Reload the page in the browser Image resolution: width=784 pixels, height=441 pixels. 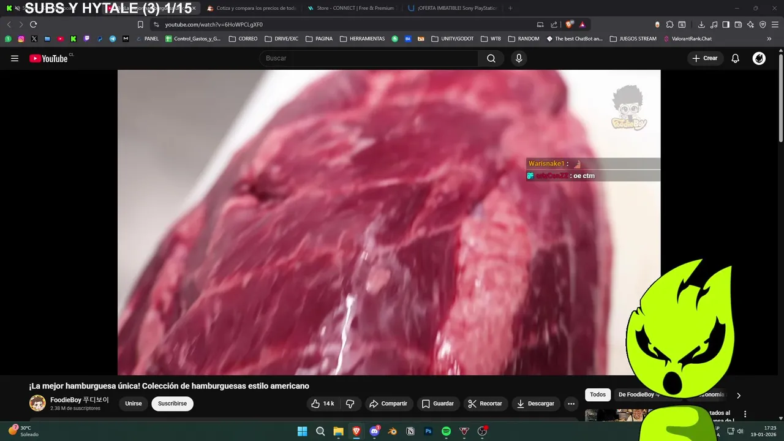click(x=33, y=24)
